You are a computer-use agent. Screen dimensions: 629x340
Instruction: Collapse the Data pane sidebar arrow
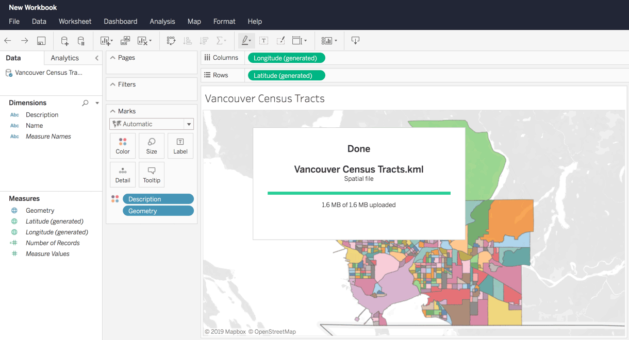(96, 58)
